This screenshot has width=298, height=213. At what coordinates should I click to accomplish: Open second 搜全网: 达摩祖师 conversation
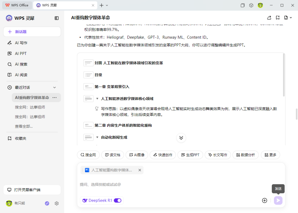30,117
